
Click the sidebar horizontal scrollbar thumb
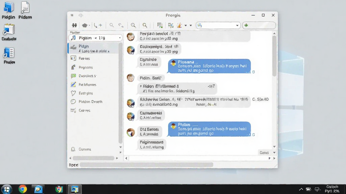pyautogui.click(x=93, y=158)
